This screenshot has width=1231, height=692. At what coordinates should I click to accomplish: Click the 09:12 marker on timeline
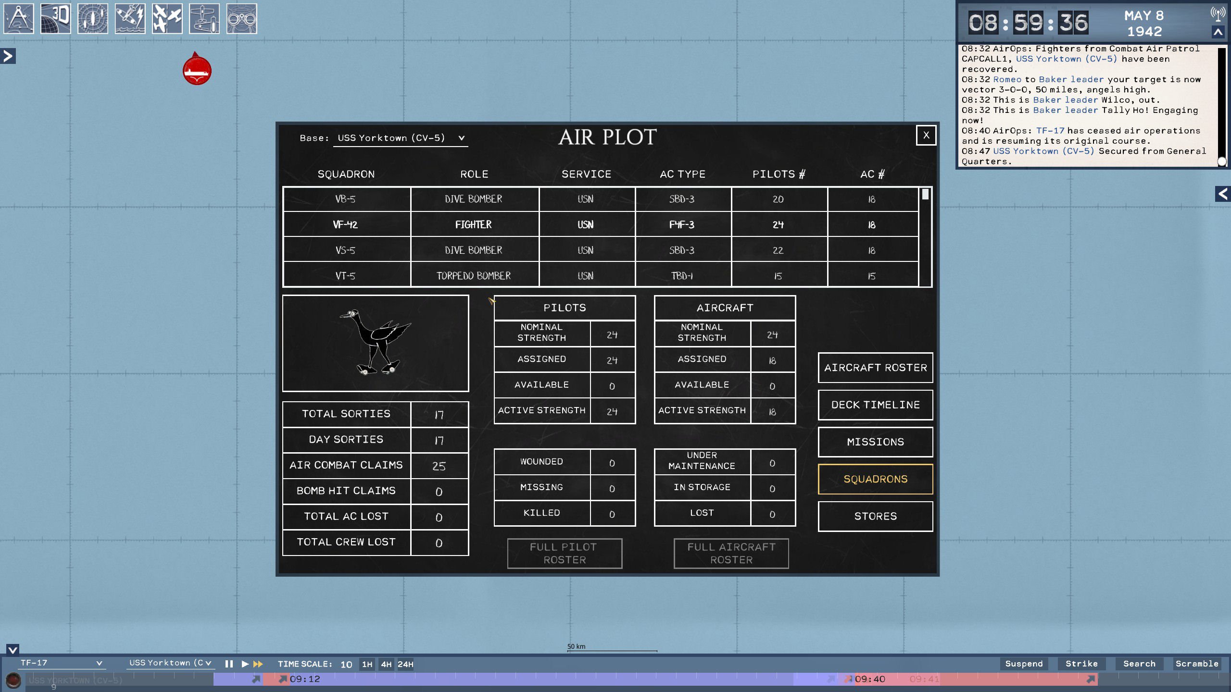304,679
